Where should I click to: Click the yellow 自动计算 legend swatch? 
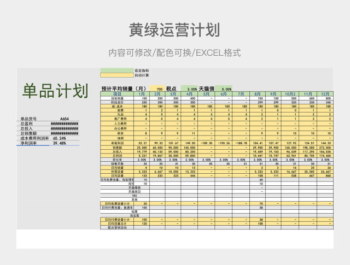coord(117,75)
